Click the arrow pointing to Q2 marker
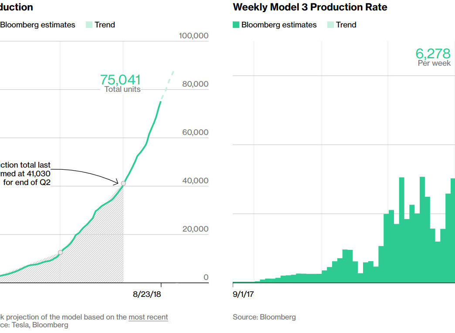This screenshot has height=333, width=455. coord(85,175)
